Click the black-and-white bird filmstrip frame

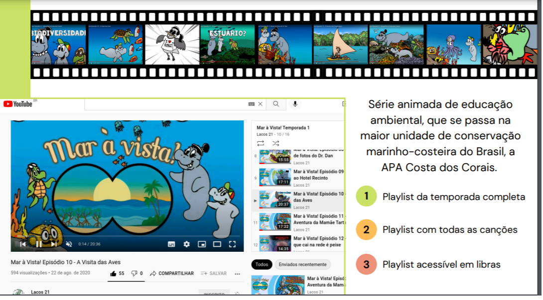[x=172, y=45]
